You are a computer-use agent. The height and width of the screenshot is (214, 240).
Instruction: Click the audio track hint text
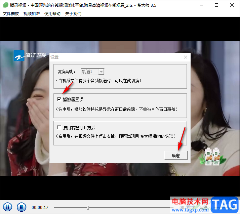click(x=99, y=81)
